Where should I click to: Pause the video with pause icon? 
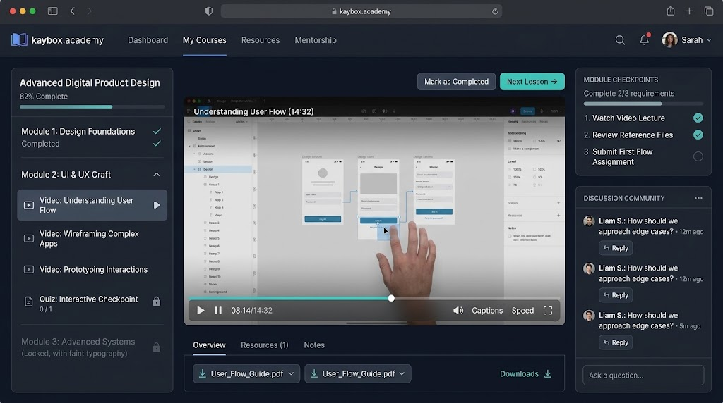pos(219,311)
